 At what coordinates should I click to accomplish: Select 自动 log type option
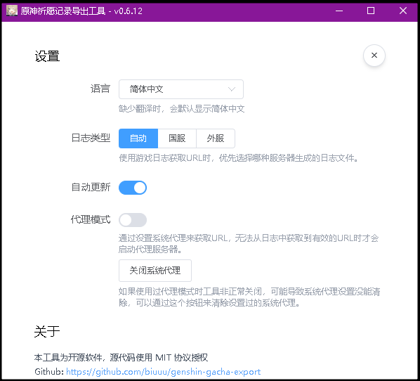point(138,138)
